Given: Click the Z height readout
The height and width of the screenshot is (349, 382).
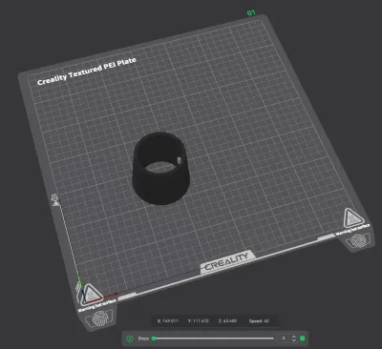Looking at the screenshot, I should click(x=227, y=321).
